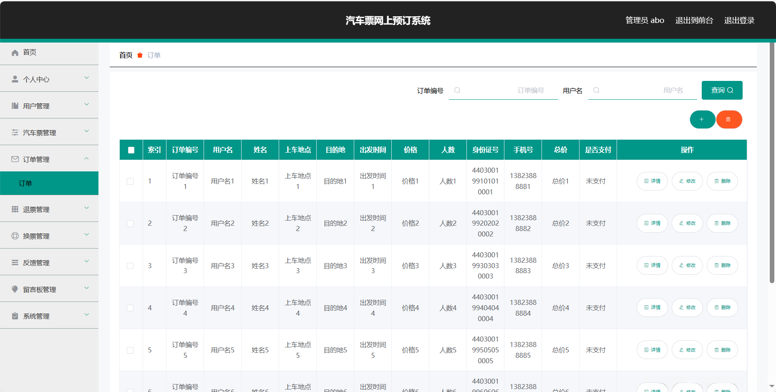Click the clipboard icon for 系统管理
This screenshot has width=776, height=392.
click(15, 316)
